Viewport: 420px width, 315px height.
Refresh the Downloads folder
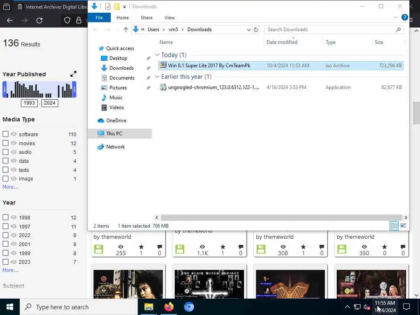click(256, 30)
